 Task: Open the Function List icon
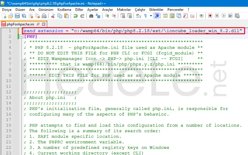coord(186,16)
